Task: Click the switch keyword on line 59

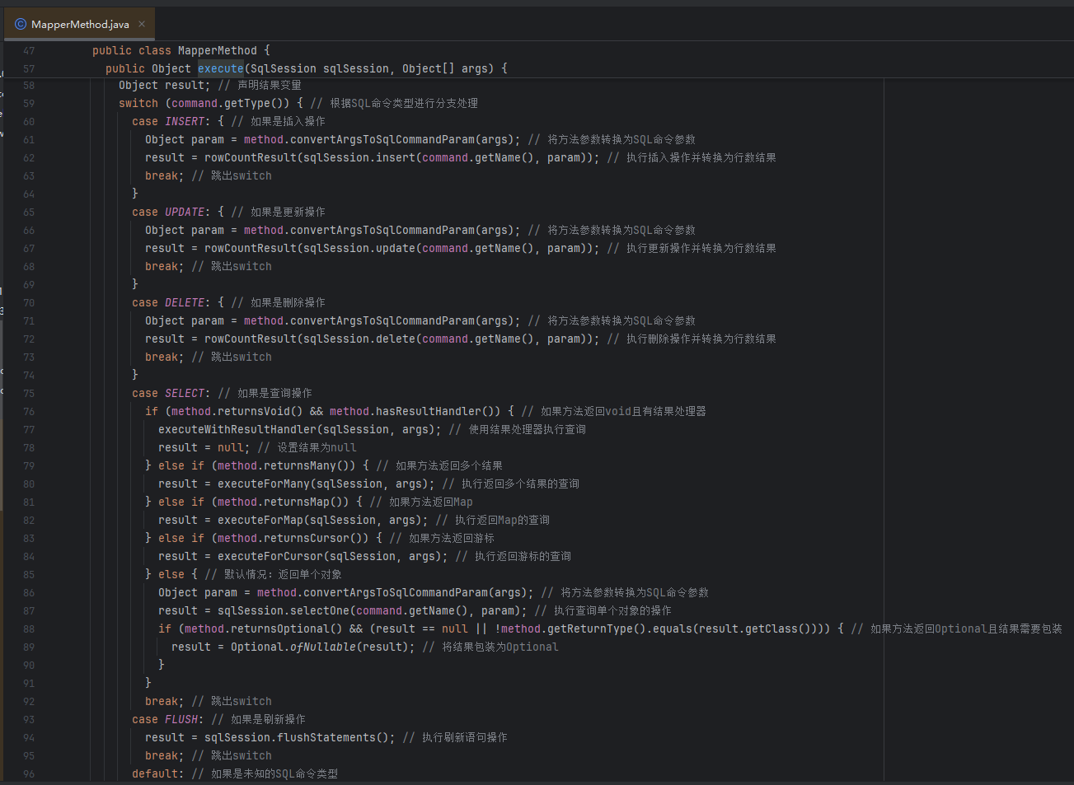Action: pyautogui.click(x=138, y=103)
